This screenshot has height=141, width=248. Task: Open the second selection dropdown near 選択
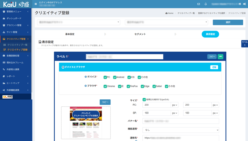(x=166, y=22)
